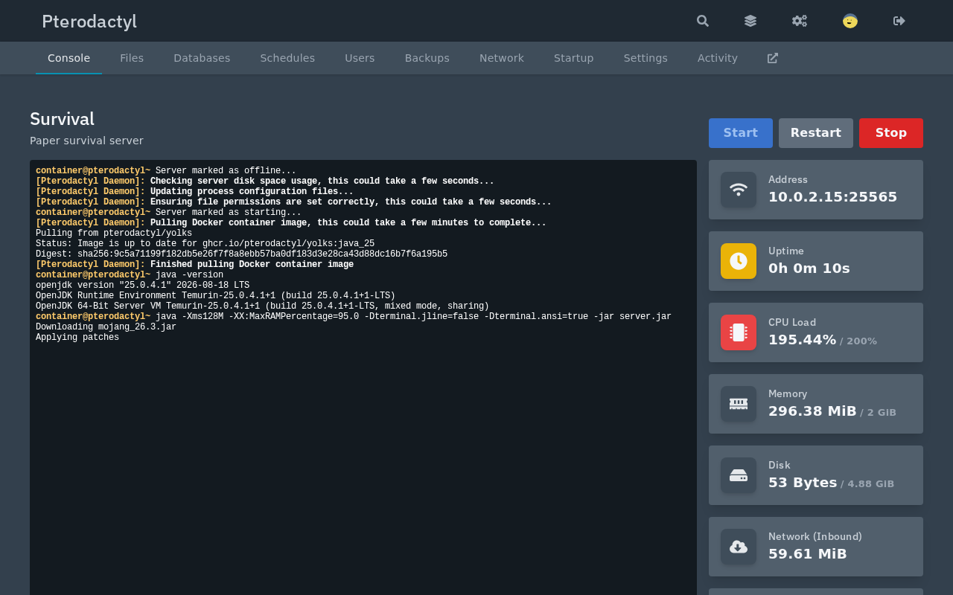
Task: Click the 'Finished pulling Docker container image' line
Action: [x=194, y=265]
